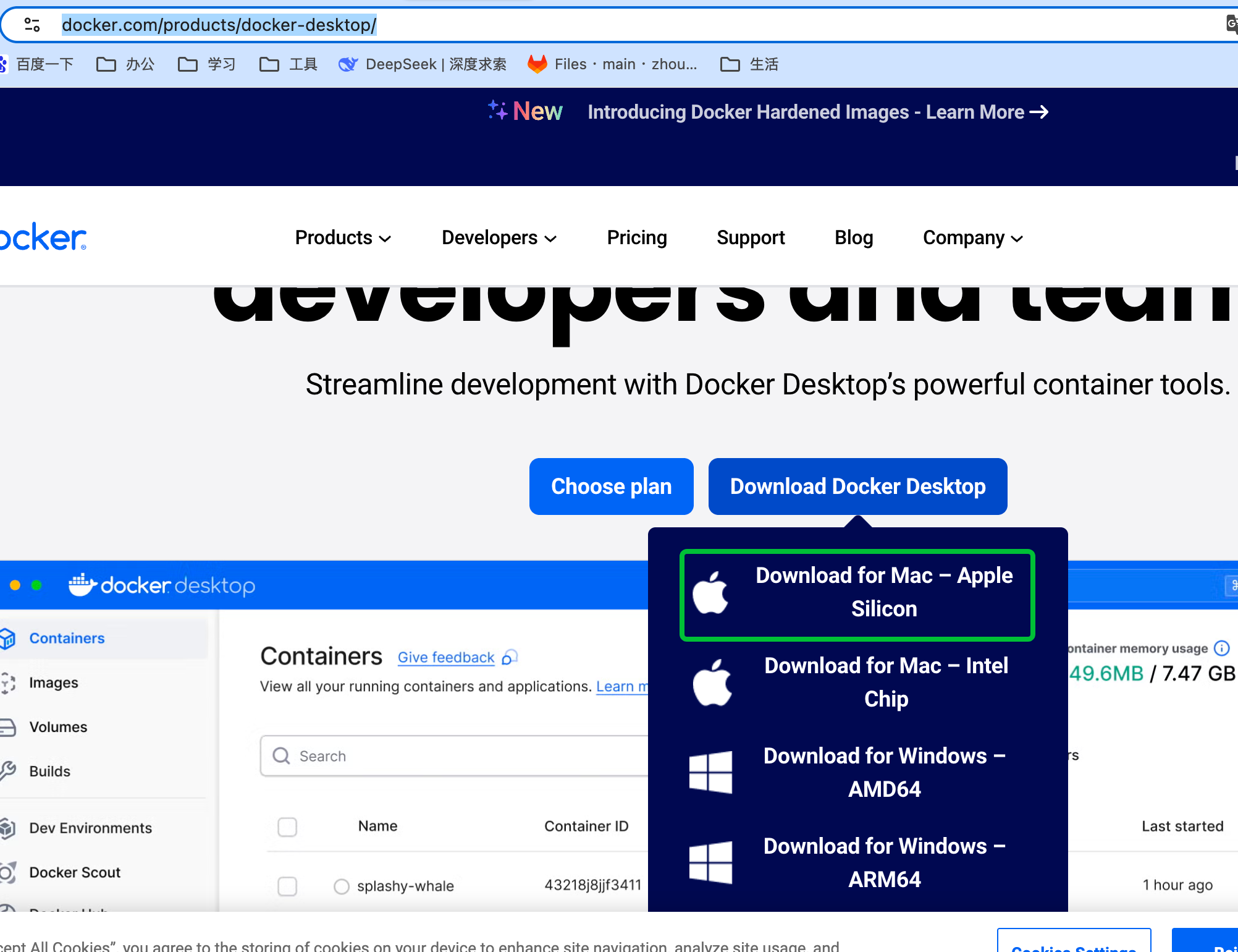The height and width of the screenshot is (952, 1238).
Task: Click the feedback icon next to Give feedback
Action: tap(510, 657)
